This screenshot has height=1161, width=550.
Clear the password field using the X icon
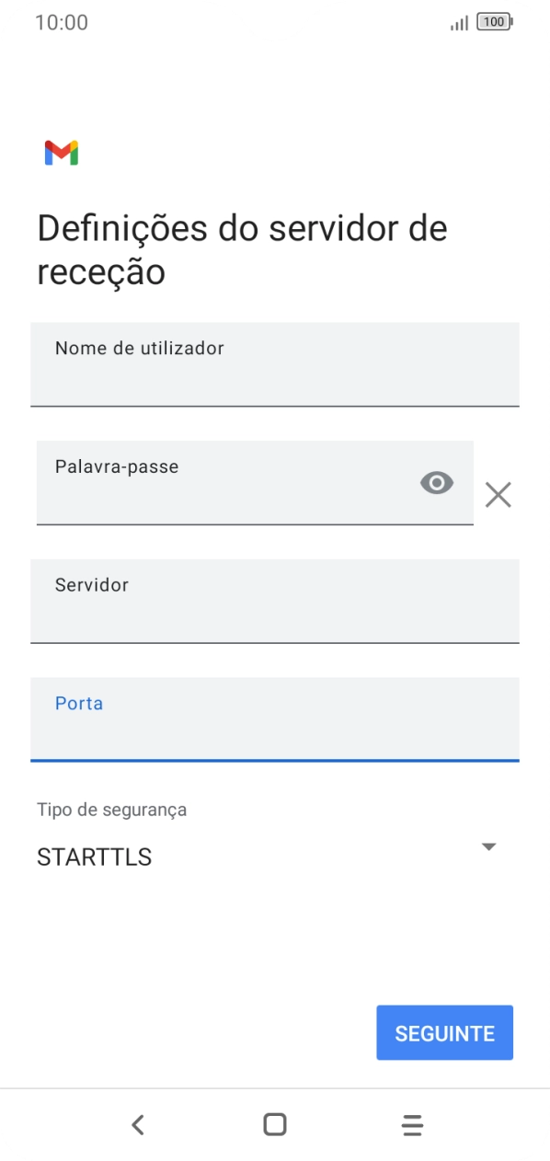498,494
